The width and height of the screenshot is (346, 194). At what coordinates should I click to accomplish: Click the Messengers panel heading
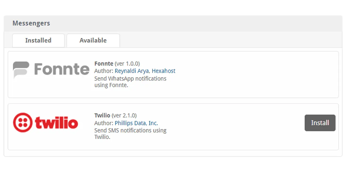[31, 23]
